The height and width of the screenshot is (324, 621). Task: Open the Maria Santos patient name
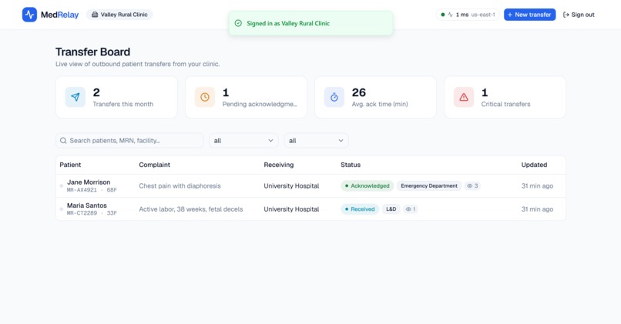87,205
